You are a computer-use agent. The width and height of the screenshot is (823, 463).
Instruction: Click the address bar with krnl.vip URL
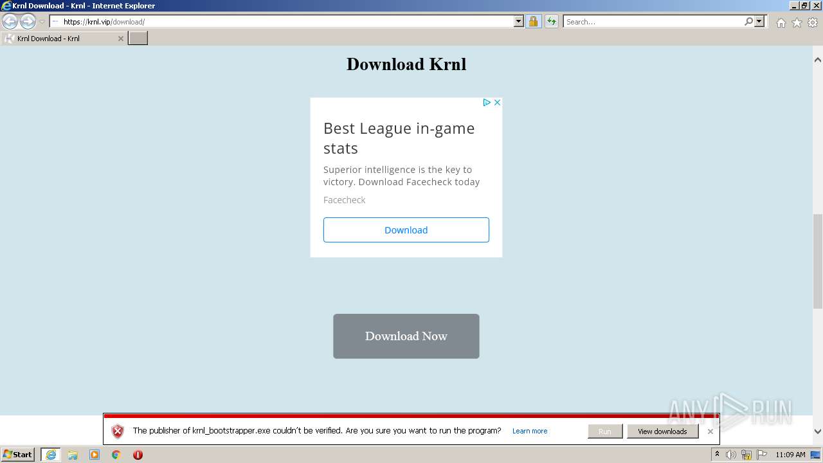tap(282, 21)
